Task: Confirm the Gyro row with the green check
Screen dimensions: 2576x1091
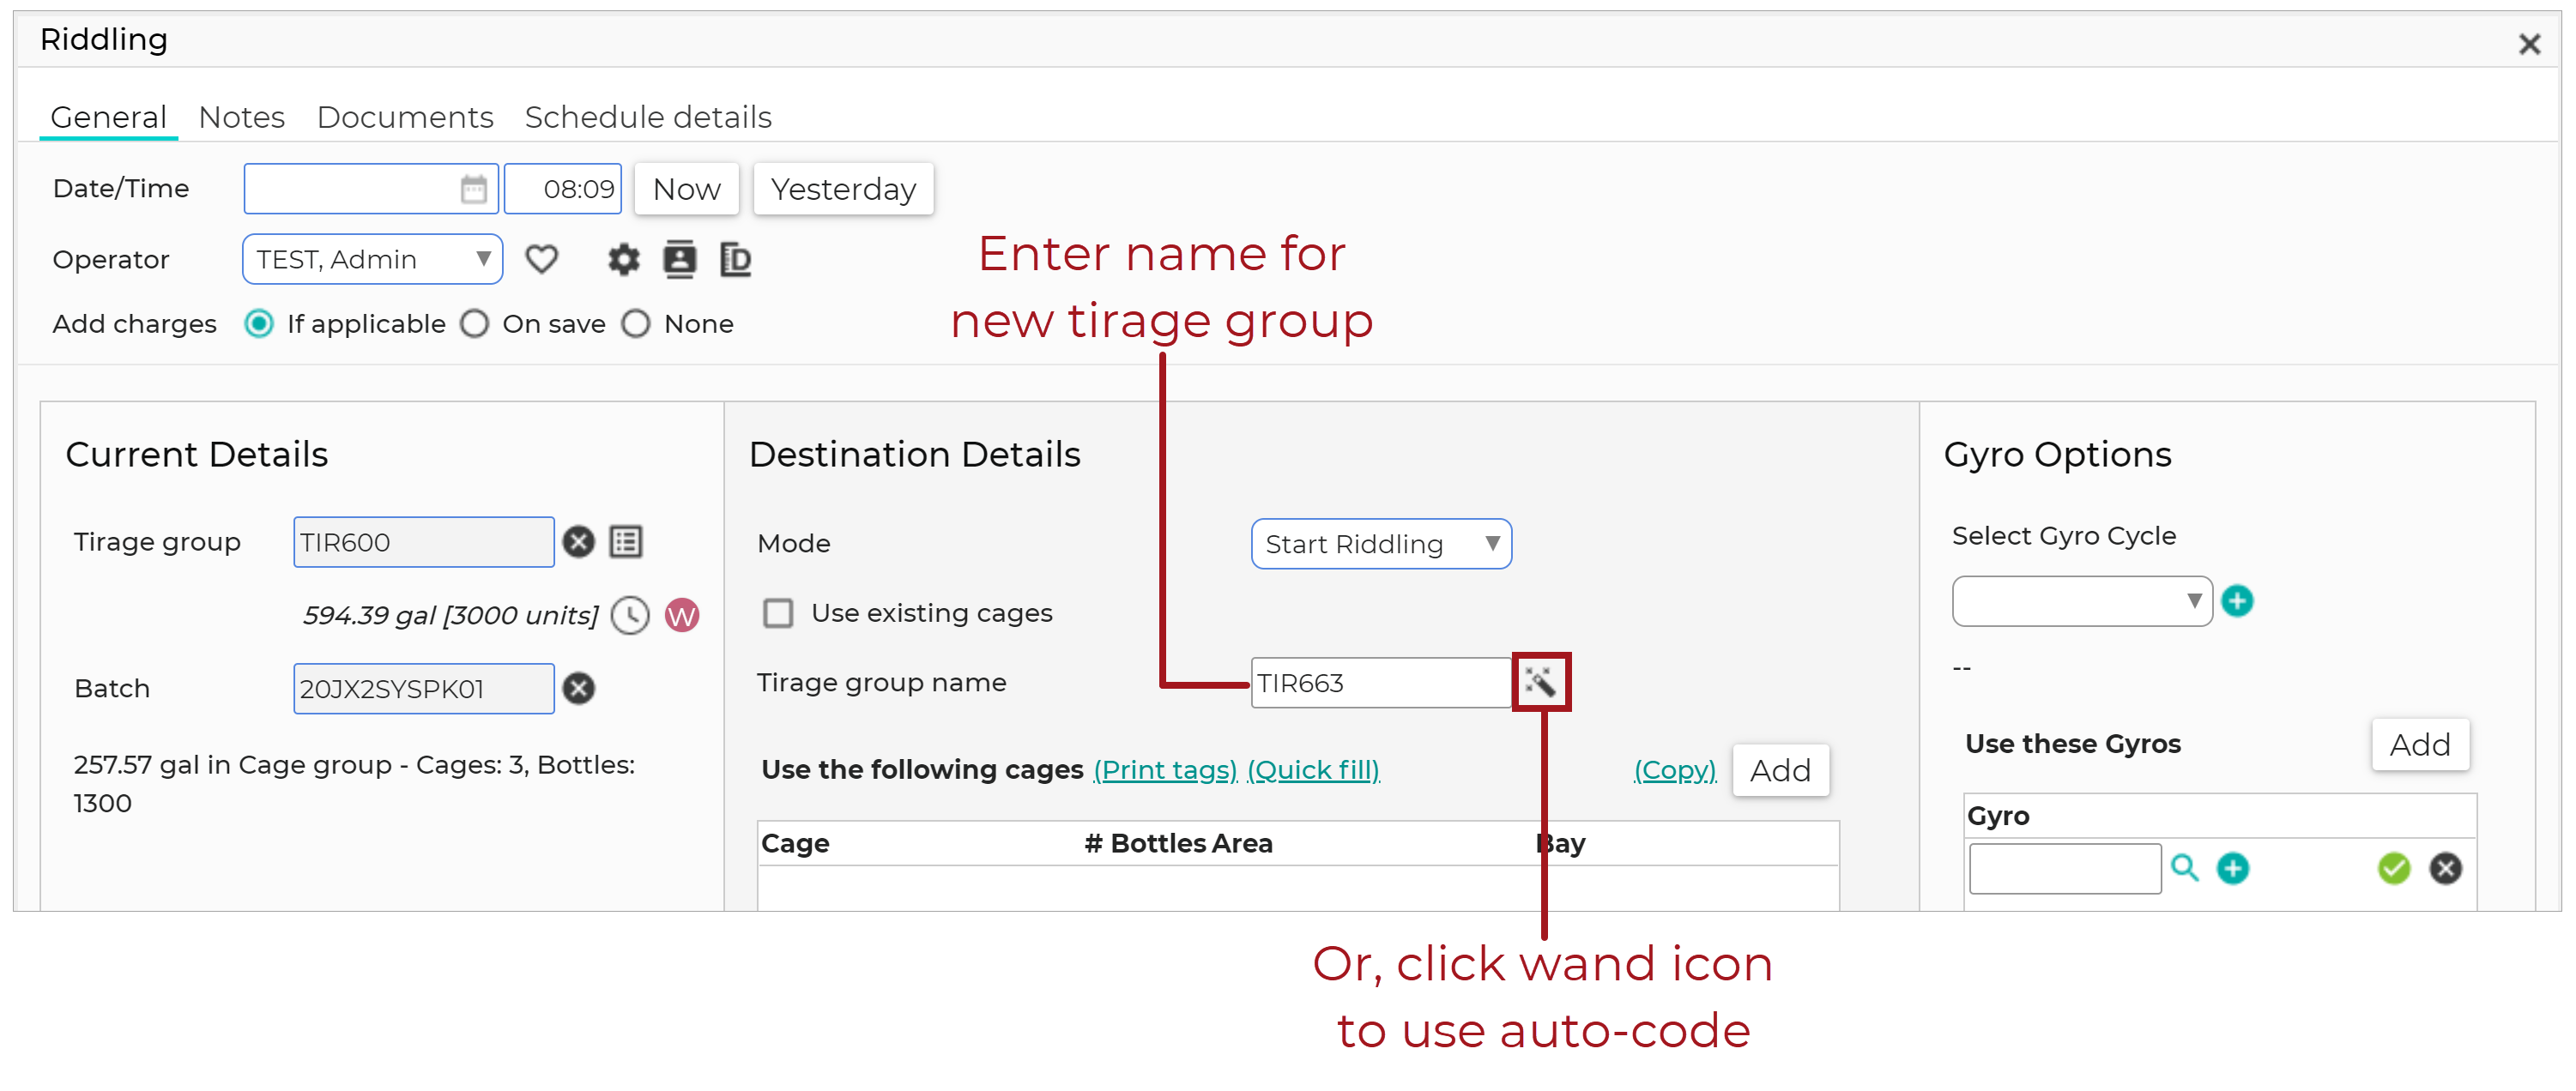Action: click(2394, 868)
